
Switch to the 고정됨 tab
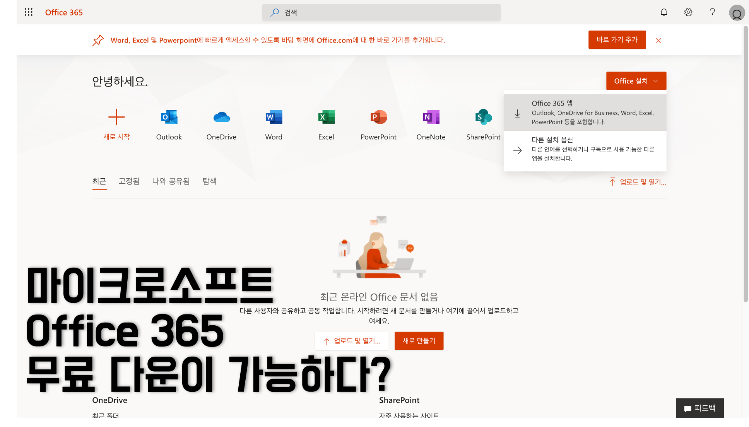pyautogui.click(x=129, y=181)
